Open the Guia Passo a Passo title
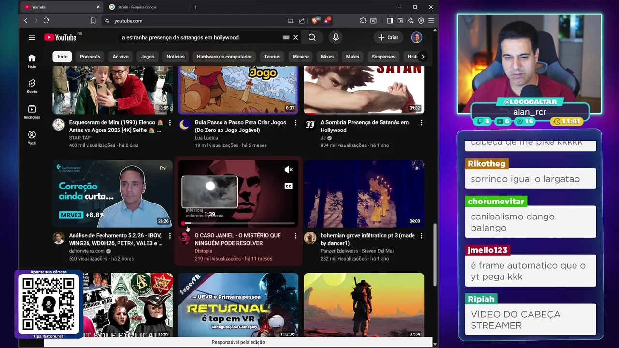The height and width of the screenshot is (348, 619). pos(240,126)
